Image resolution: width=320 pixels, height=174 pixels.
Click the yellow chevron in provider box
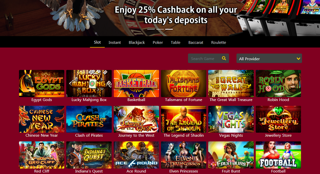(x=298, y=59)
